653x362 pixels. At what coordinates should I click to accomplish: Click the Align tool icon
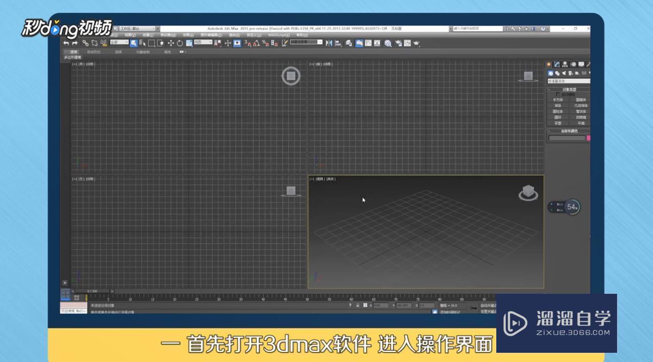coord(338,43)
